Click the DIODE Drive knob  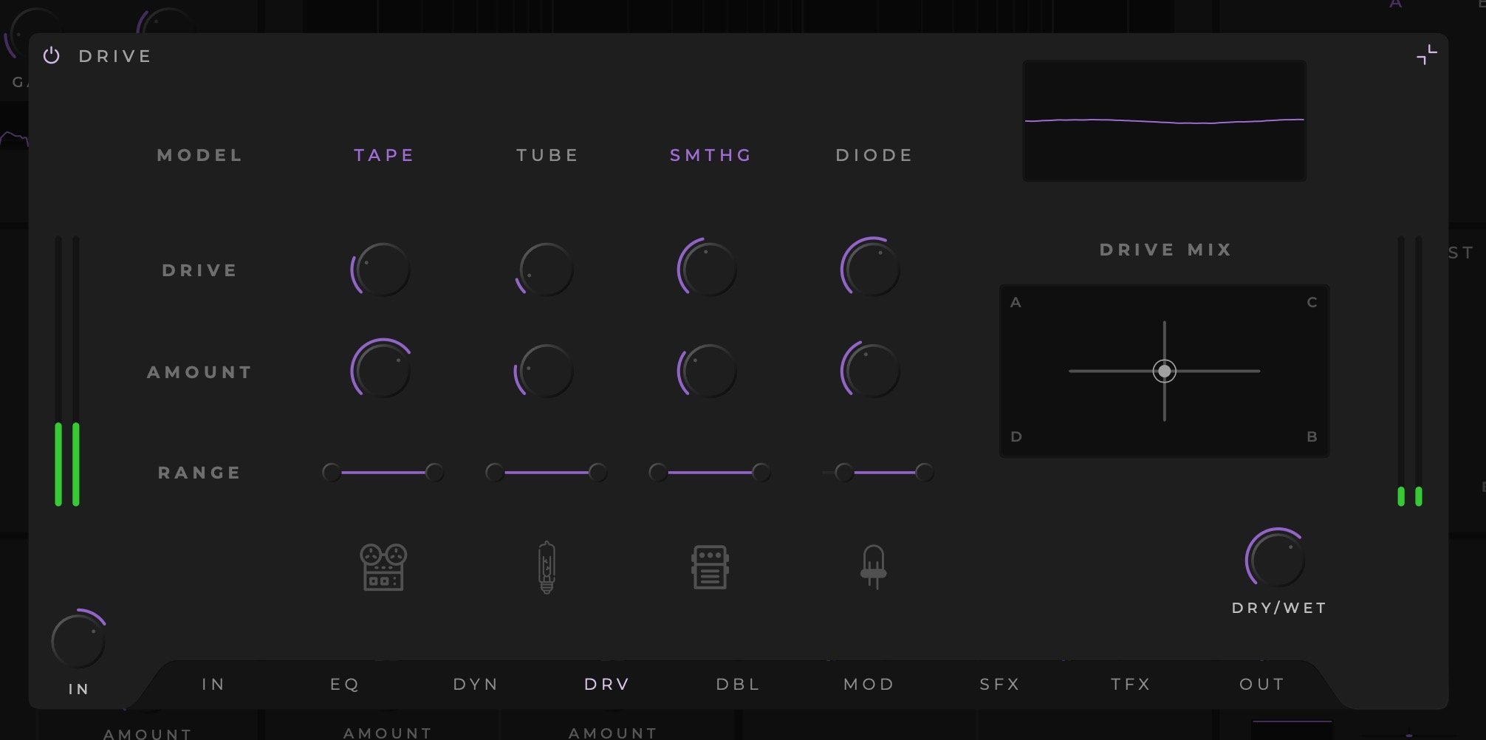872,269
